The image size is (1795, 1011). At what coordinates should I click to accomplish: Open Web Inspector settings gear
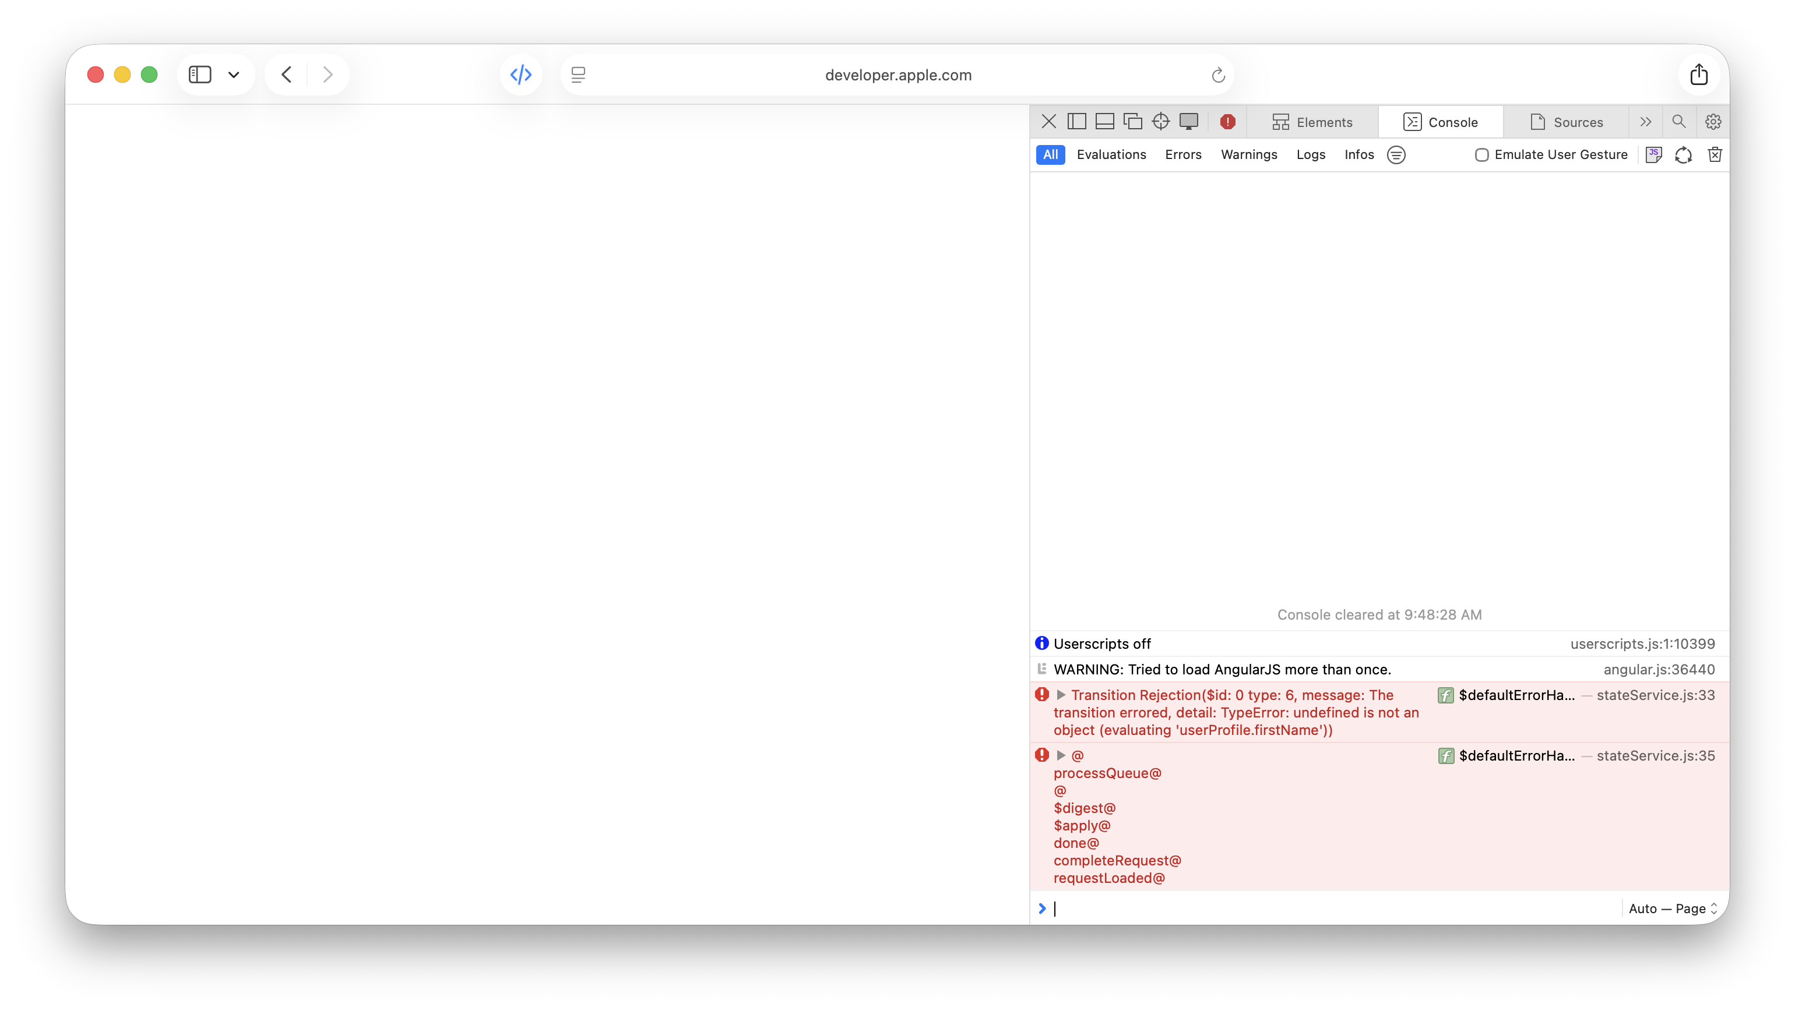point(1713,122)
